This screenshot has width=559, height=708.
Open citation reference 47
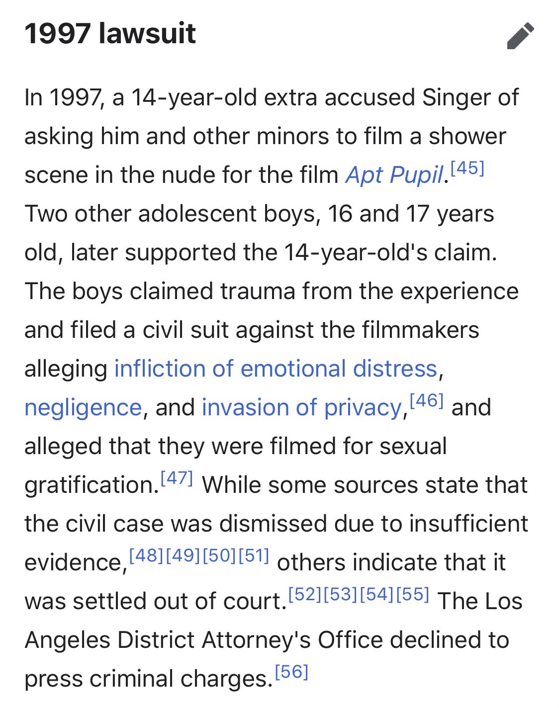coord(177,478)
